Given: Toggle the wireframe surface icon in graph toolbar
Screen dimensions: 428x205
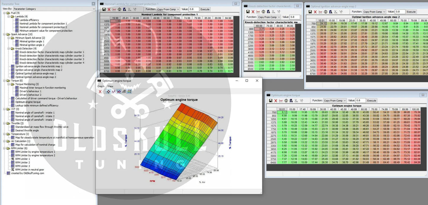Looking at the screenshot, I should point(124,92).
